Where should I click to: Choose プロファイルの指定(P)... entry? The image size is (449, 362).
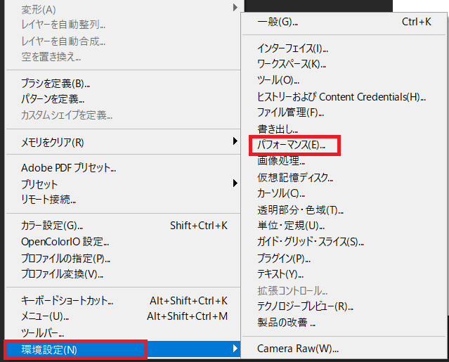coord(123,259)
